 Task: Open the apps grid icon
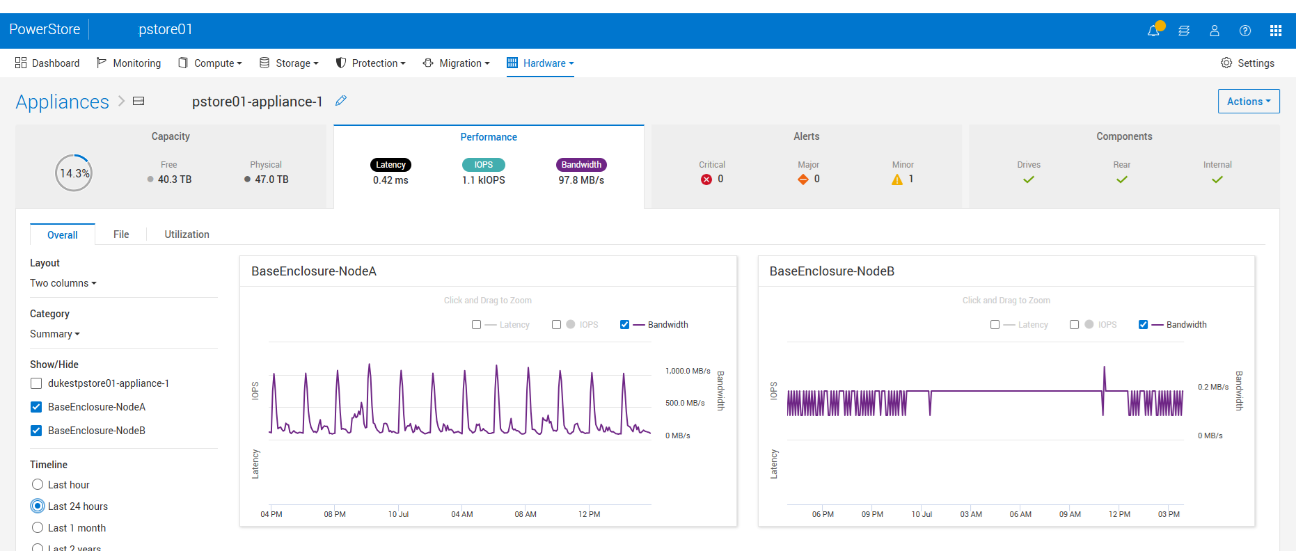click(1276, 31)
